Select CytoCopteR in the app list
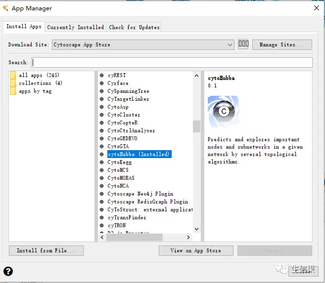The height and width of the screenshot is (283, 325). (123, 122)
